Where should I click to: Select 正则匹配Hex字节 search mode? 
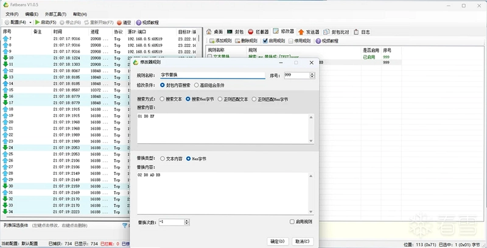[x=254, y=99]
